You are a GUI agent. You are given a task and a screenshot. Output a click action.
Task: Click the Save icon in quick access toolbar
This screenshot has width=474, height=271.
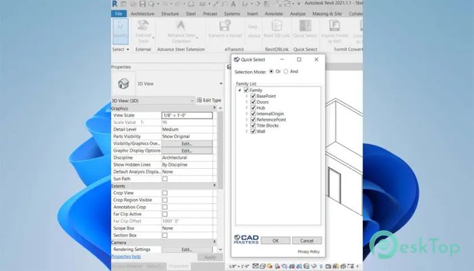pyautogui.click(x=142, y=3)
